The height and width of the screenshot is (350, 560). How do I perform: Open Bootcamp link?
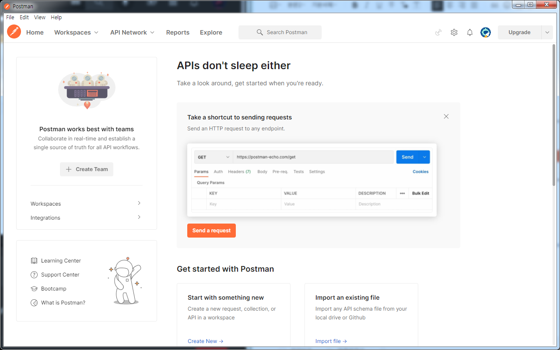point(54,289)
